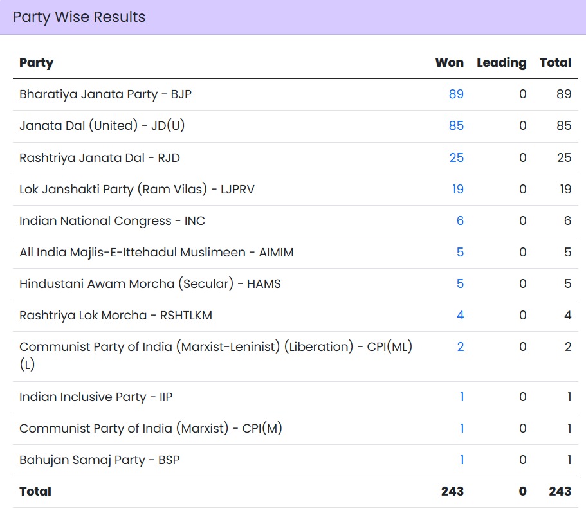
Task: View LJPRV's 19 won seats link
Action: pyautogui.click(x=457, y=189)
